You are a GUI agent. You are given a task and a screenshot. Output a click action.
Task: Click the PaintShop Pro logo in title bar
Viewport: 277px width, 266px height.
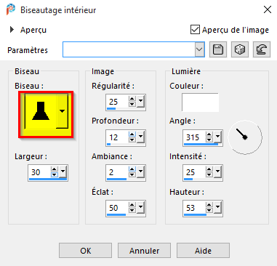[x=11, y=10]
